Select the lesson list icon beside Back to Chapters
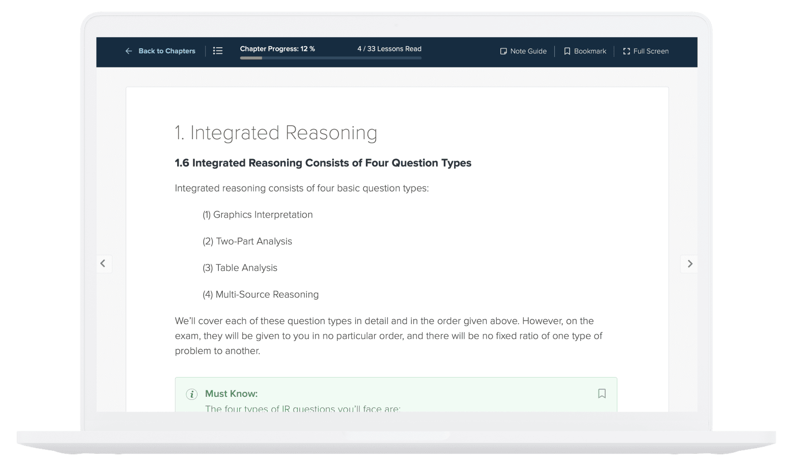This screenshot has height=470, width=796. [218, 51]
